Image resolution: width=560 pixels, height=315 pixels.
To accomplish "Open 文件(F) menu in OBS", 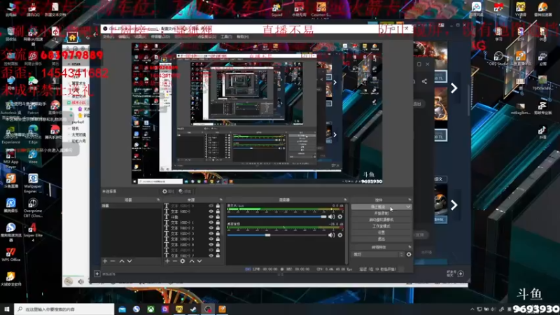I will pos(108,37).
